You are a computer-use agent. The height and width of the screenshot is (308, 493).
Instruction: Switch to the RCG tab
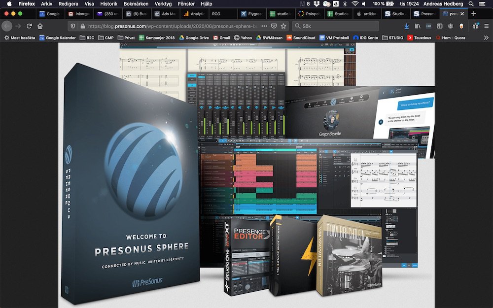(217, 14)
